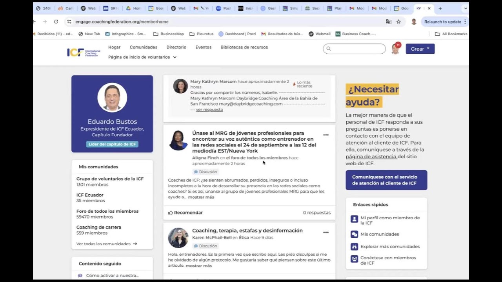Open options menu for MRG post
Image resolution: width=502 pixels, height=282 pixels.
click(326, 135)
